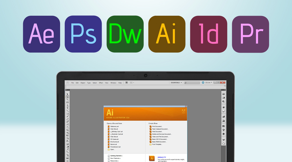This screenshot has height=162, width=292.
Task: Click the search field in the top bar
Action: [192, 83]
